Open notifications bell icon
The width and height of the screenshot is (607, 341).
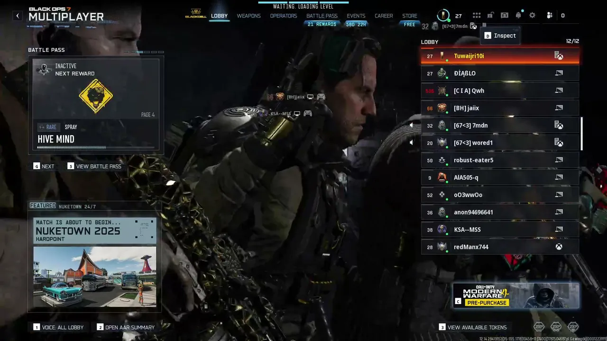(518, 16)
